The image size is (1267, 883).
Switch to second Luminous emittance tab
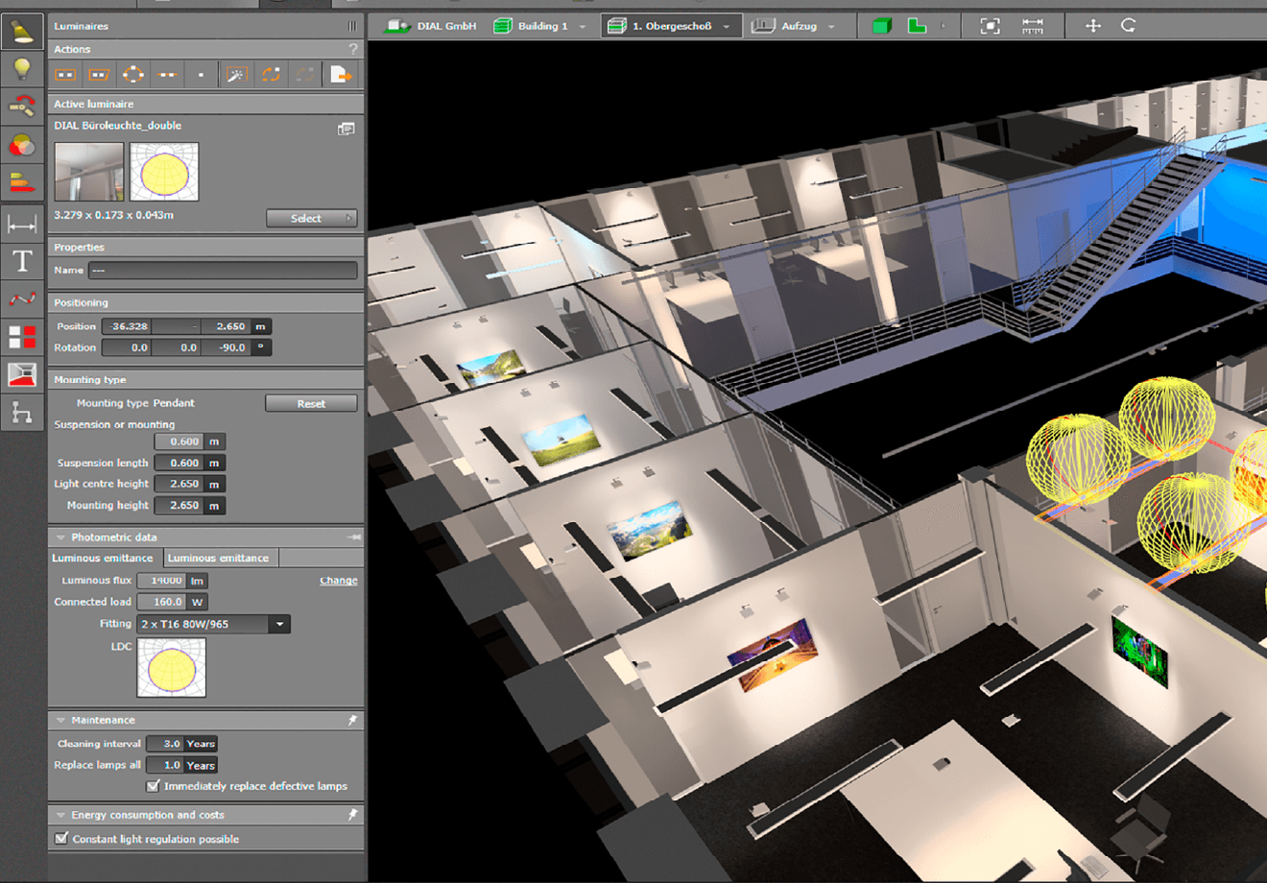[x=218, y=558]
